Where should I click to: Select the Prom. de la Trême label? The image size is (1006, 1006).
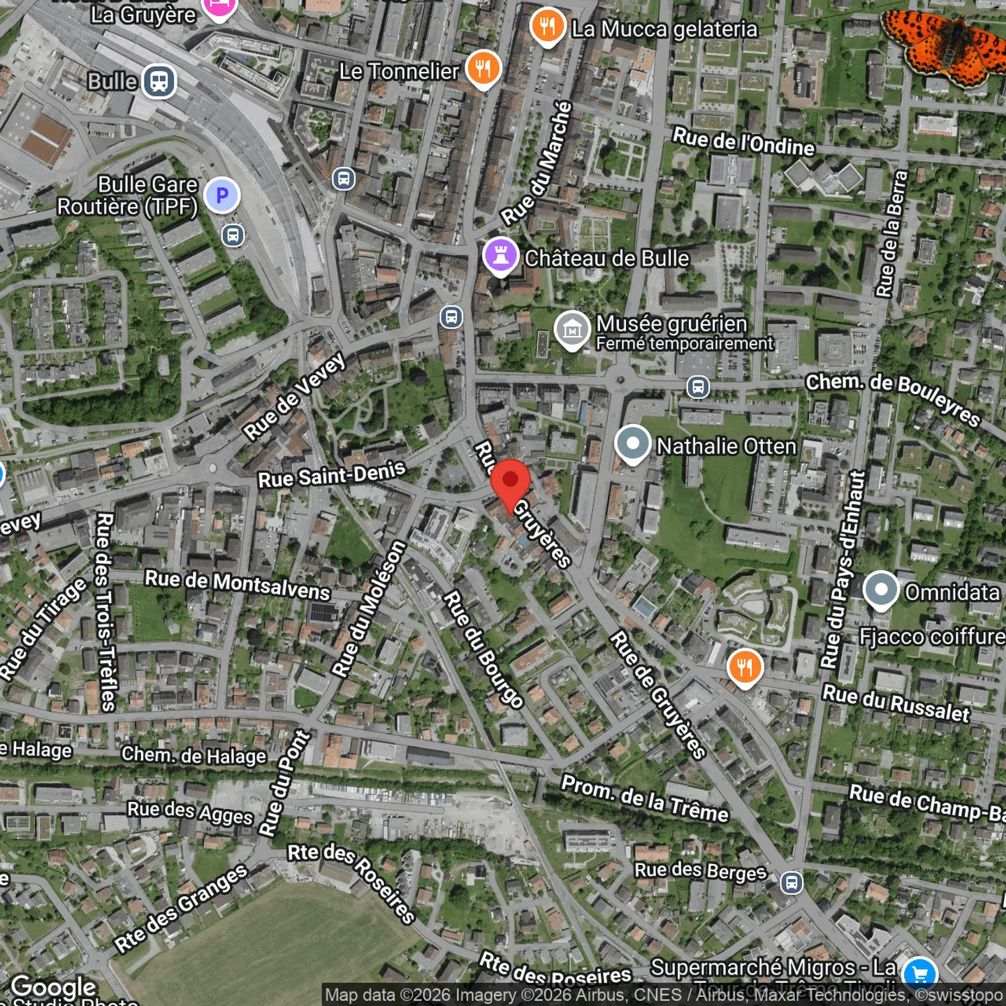(x=645, y=799)
